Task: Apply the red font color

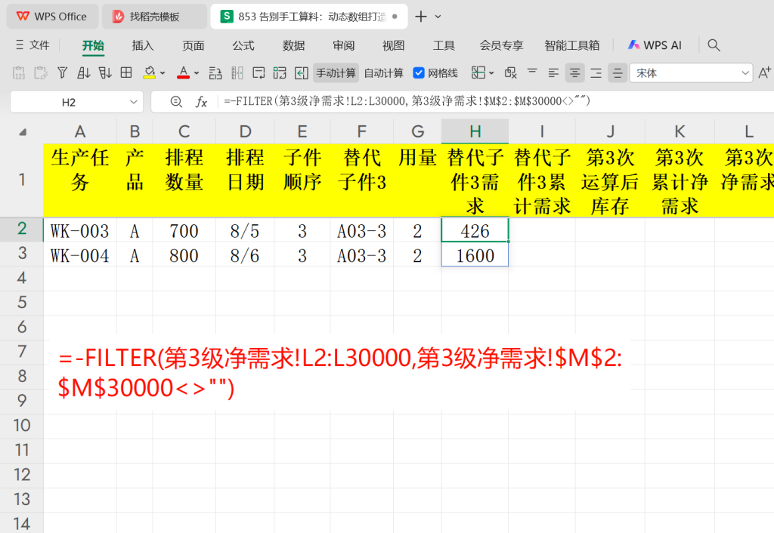Action: coord(183,73)
